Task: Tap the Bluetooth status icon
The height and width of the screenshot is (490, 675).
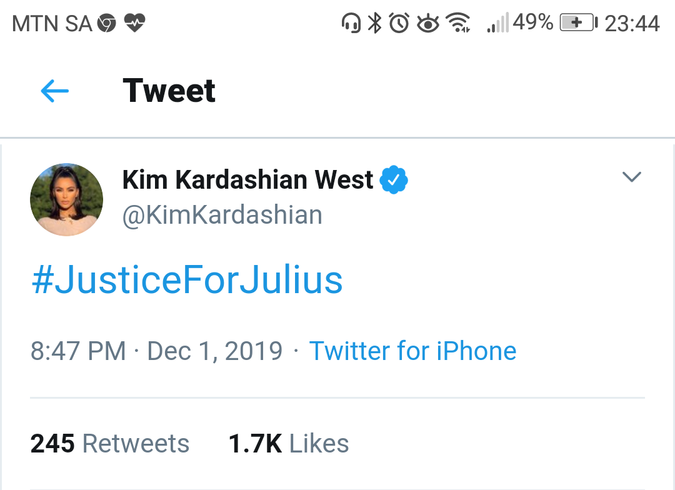Action: click(374, 24)
